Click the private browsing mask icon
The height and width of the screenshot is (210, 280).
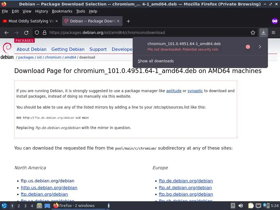(x=275, y=21)
